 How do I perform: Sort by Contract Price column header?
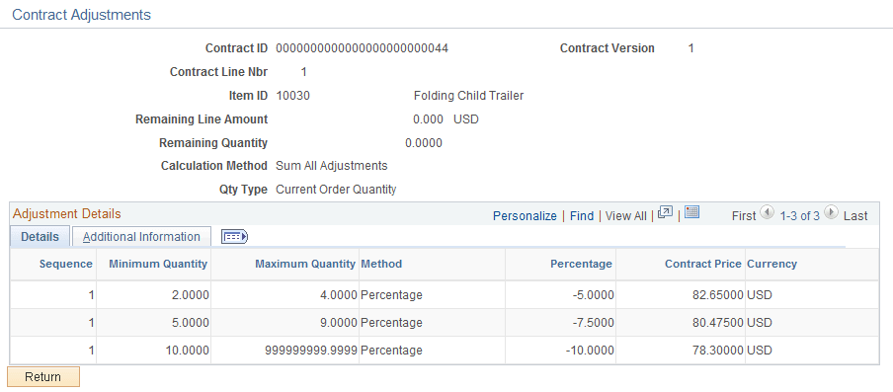tap(703, 264)
